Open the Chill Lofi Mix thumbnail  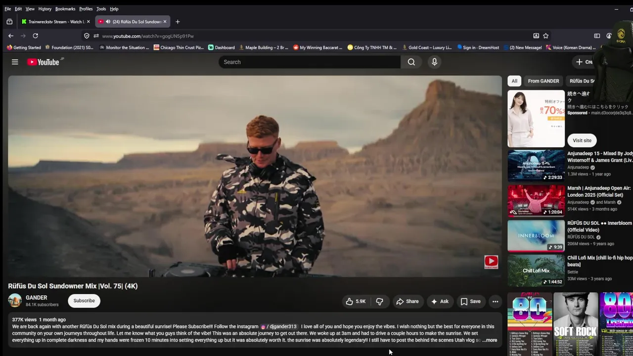click(x=536, y=270)
